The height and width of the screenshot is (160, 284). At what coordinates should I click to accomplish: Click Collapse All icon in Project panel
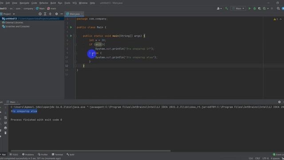pos(50,14)
